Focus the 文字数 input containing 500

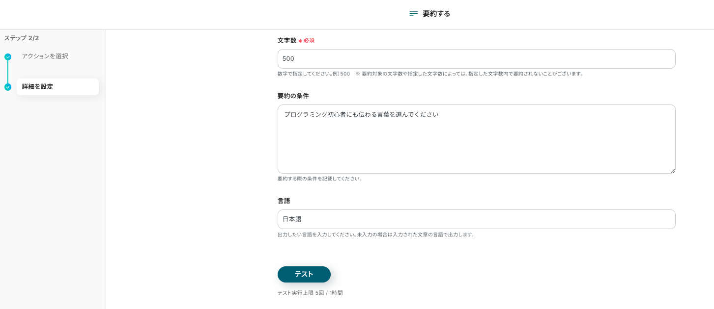[476, 59]
